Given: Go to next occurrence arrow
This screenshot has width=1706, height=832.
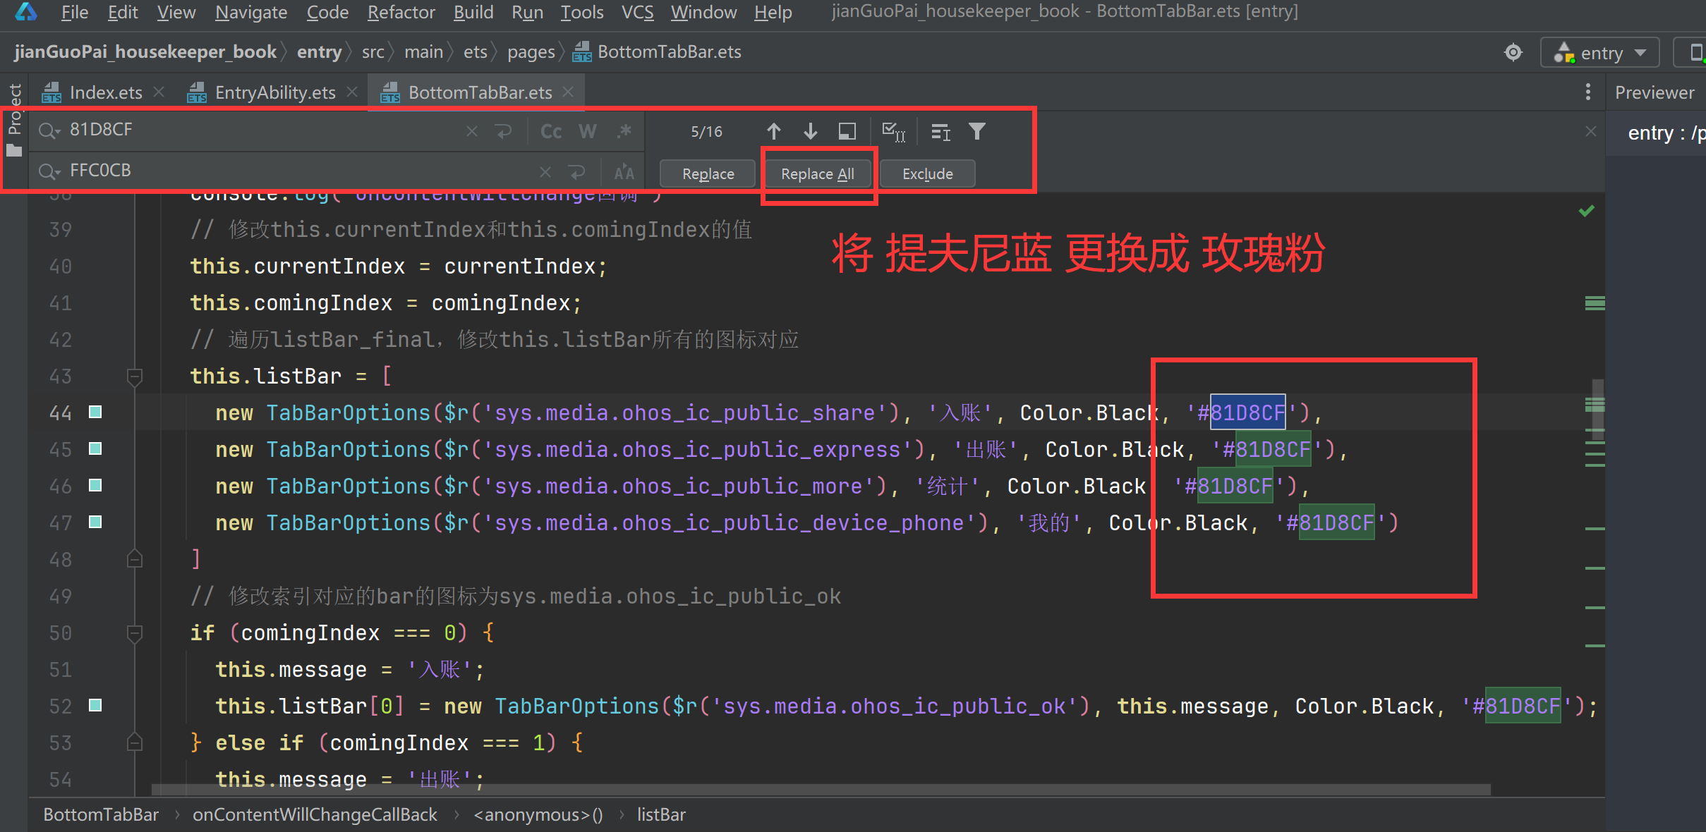Looking at the screenshot, I should point(811,131).
